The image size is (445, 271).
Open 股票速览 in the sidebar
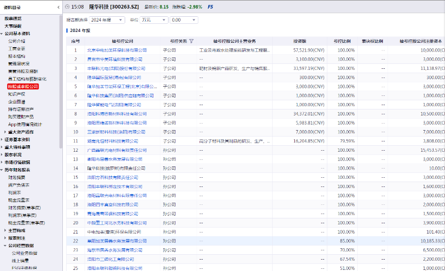13,18
